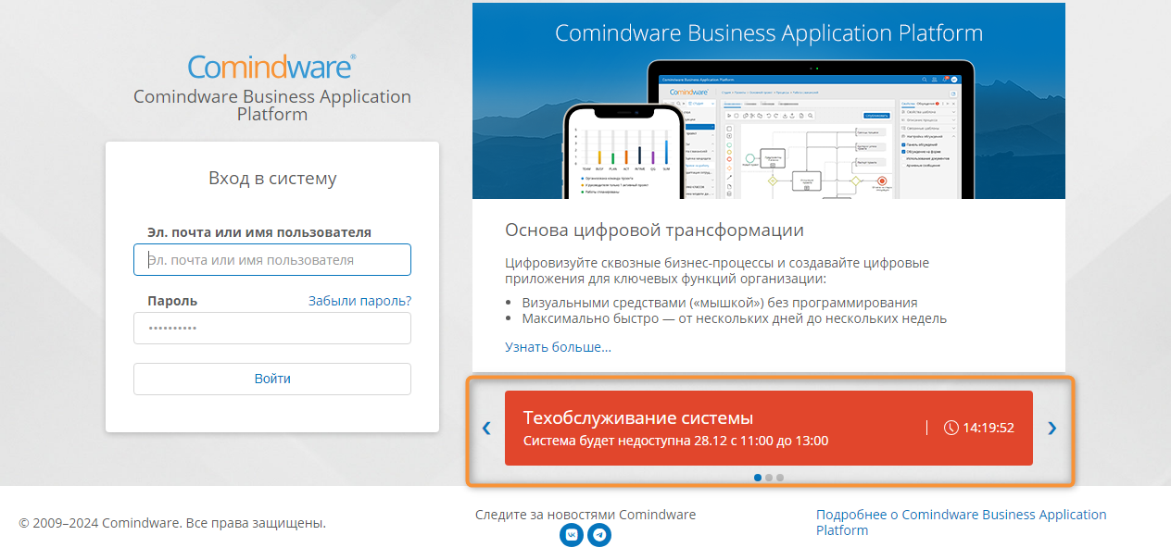Click the Техобслуживание системы banner title
The width and height of the screenshot is (1171, 560).
click(638, 417)
